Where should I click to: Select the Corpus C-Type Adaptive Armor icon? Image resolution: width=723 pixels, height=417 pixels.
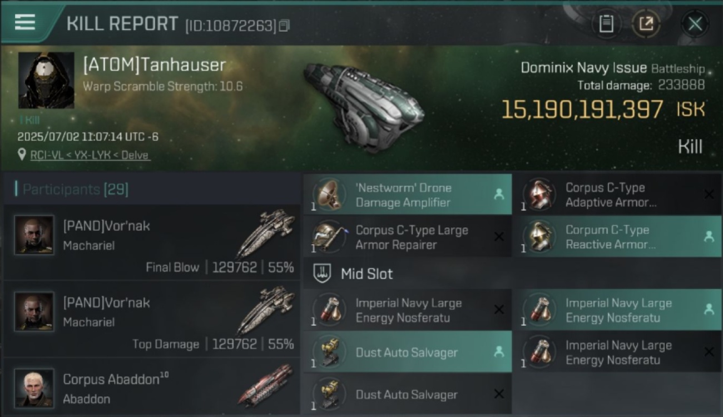tap(539, 195)
